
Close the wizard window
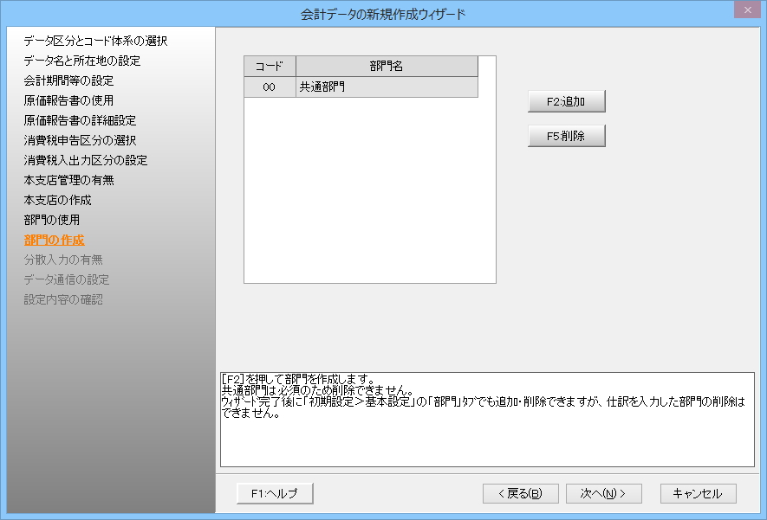click(x=745, y=10)
